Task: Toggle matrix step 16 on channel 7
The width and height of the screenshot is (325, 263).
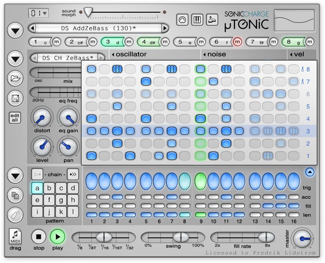Action: tap(294, 81)
